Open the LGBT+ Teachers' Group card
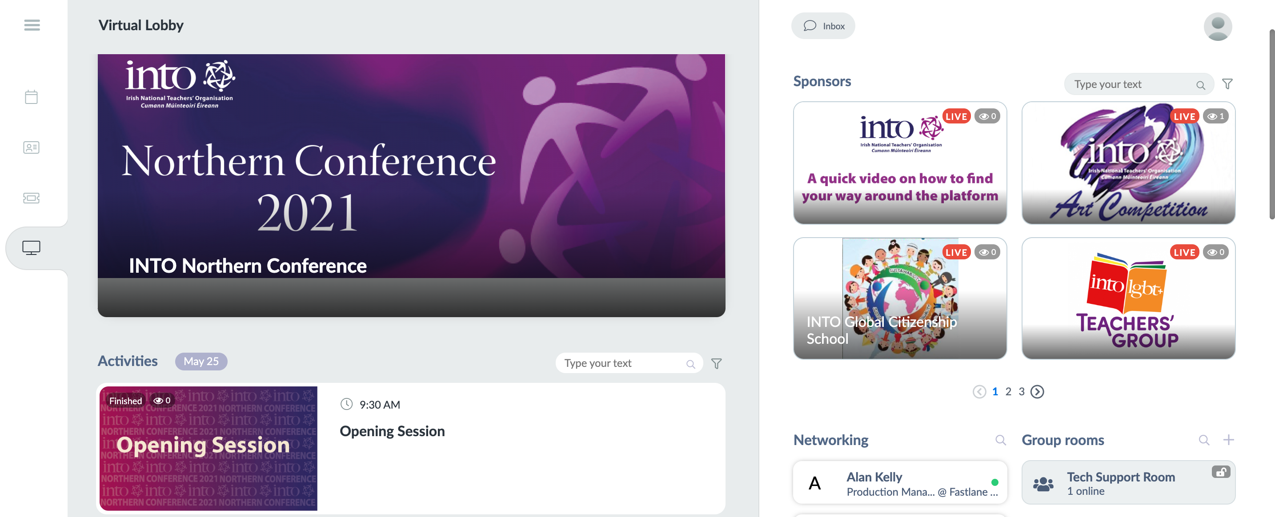 1128,298
